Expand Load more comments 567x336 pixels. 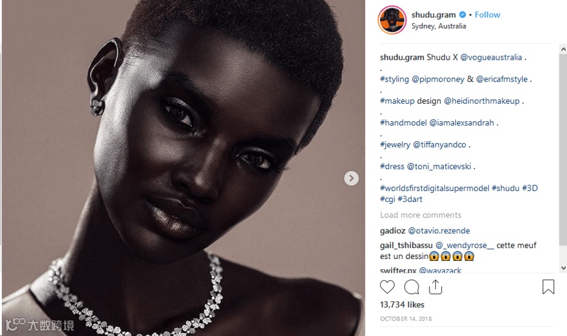click(x=421, y=215)
